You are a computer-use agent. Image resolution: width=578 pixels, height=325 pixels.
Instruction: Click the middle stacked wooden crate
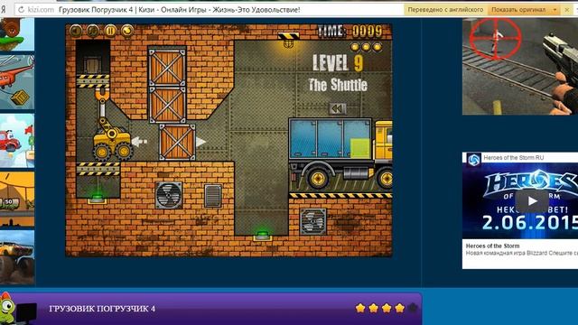(x=167, y=105)
